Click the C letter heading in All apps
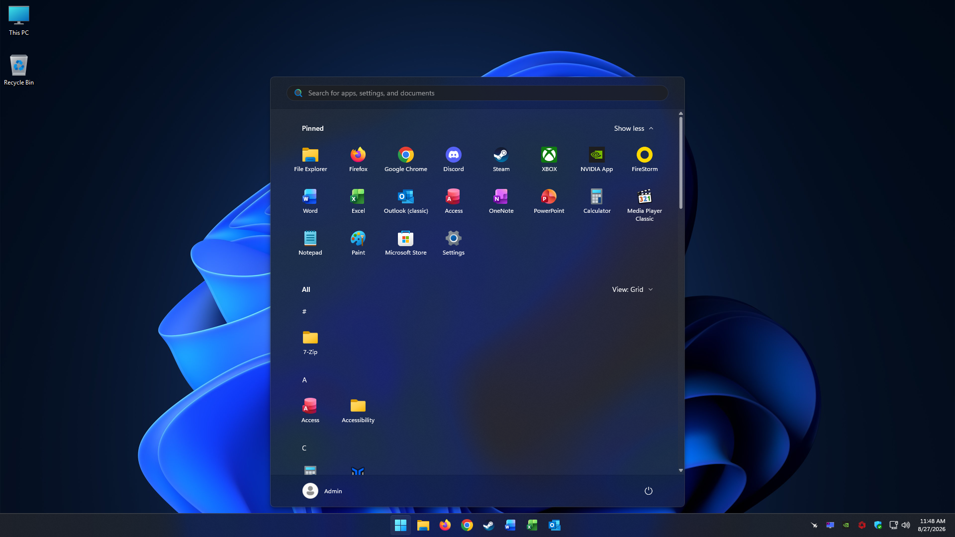 [304, 448]
